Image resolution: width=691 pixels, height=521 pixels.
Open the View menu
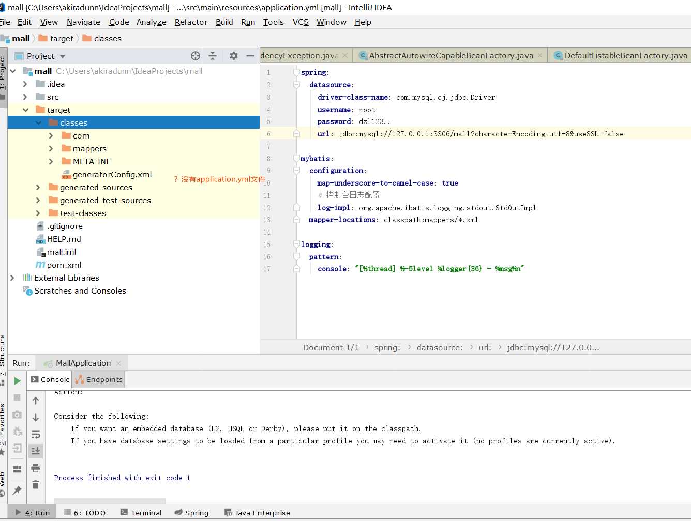[49, 22]
